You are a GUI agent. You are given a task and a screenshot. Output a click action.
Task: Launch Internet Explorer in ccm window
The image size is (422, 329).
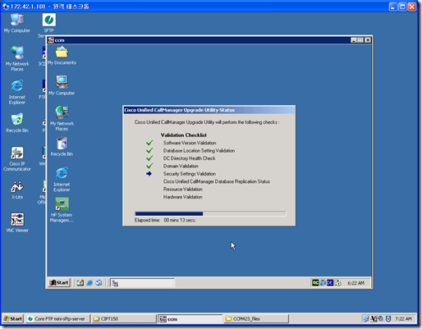tap(62, 179)
